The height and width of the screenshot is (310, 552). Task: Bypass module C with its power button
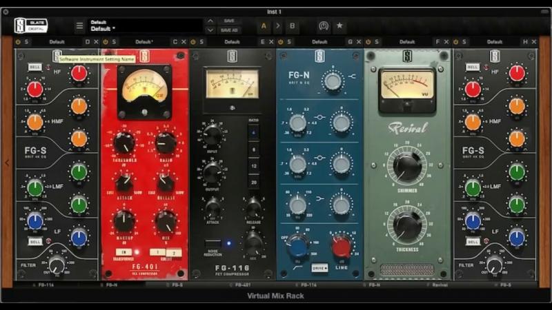click(x=106, y=42)
